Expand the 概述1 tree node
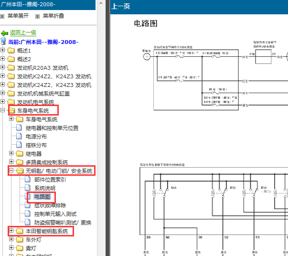288x256 pixels. click(2, 50)
